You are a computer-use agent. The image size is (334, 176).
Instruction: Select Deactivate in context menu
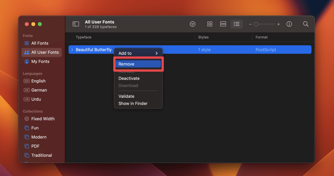pos(129,78)
